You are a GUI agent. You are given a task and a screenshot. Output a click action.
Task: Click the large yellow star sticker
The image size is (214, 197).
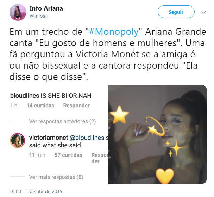(x=119, y=114)
